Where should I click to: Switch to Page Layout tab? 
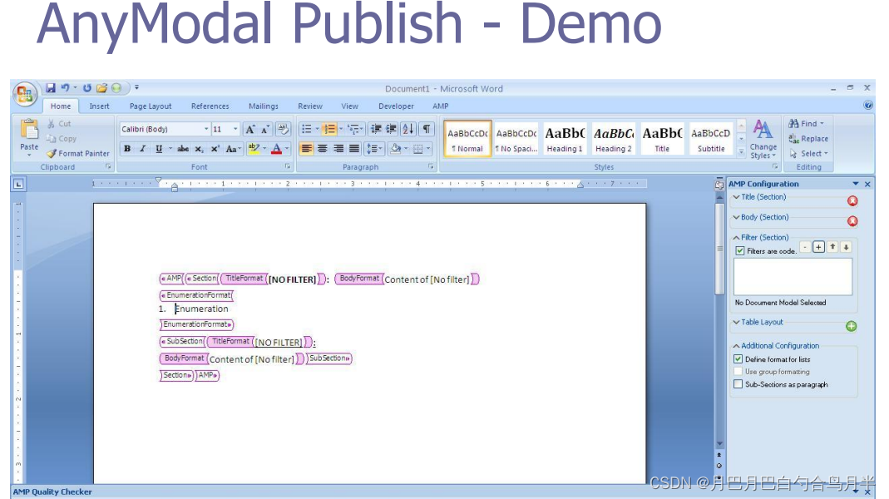151,106
